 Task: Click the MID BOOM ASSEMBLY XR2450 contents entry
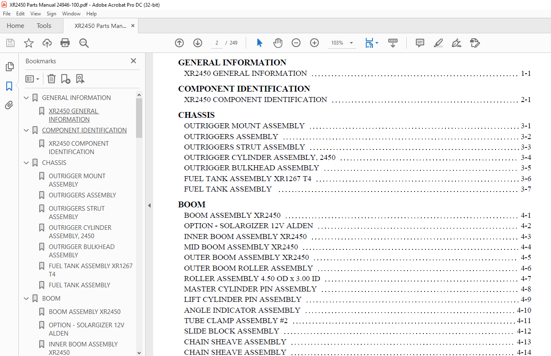pyautogui.click(x=241, y=247)
